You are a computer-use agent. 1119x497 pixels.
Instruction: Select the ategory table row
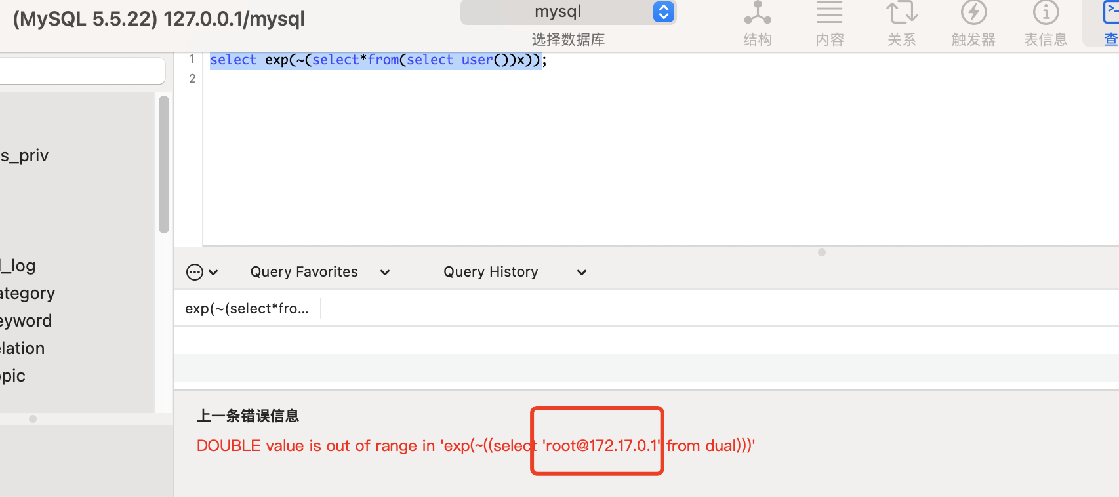click(x=77, y=293)
